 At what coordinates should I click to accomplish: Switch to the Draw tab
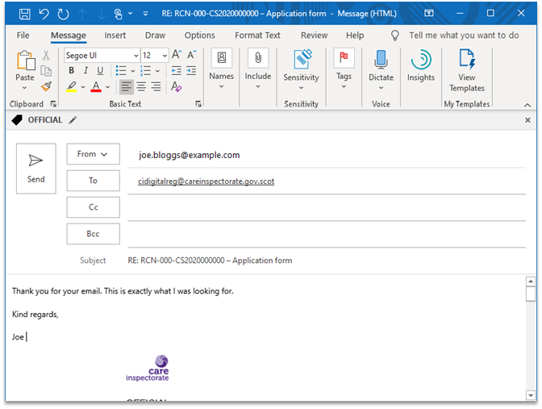click(155, 35)
